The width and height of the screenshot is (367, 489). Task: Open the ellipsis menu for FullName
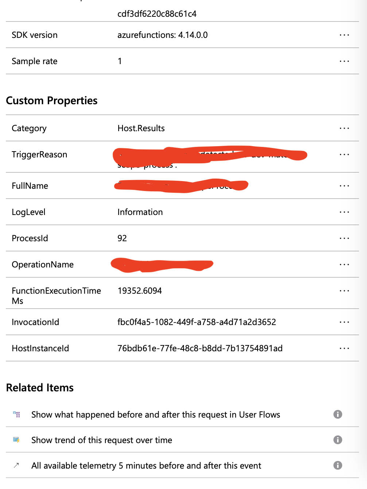(344, 186)
